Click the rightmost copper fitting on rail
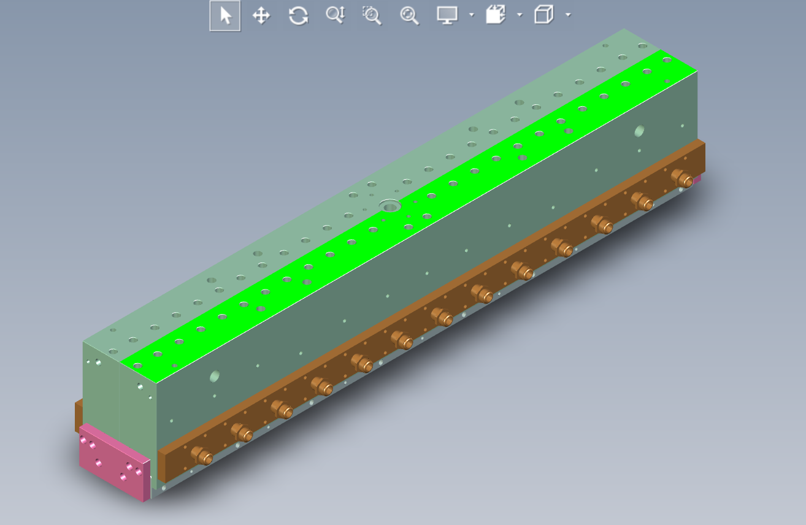The image size is (806, 525). coord(681,178)
